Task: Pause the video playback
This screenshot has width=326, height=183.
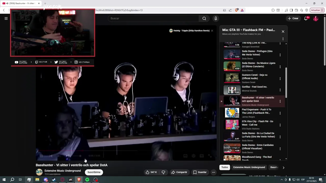Action: 41,156
